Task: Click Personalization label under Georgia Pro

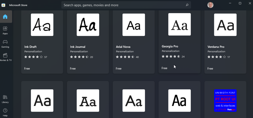Action: click(171, 51)
